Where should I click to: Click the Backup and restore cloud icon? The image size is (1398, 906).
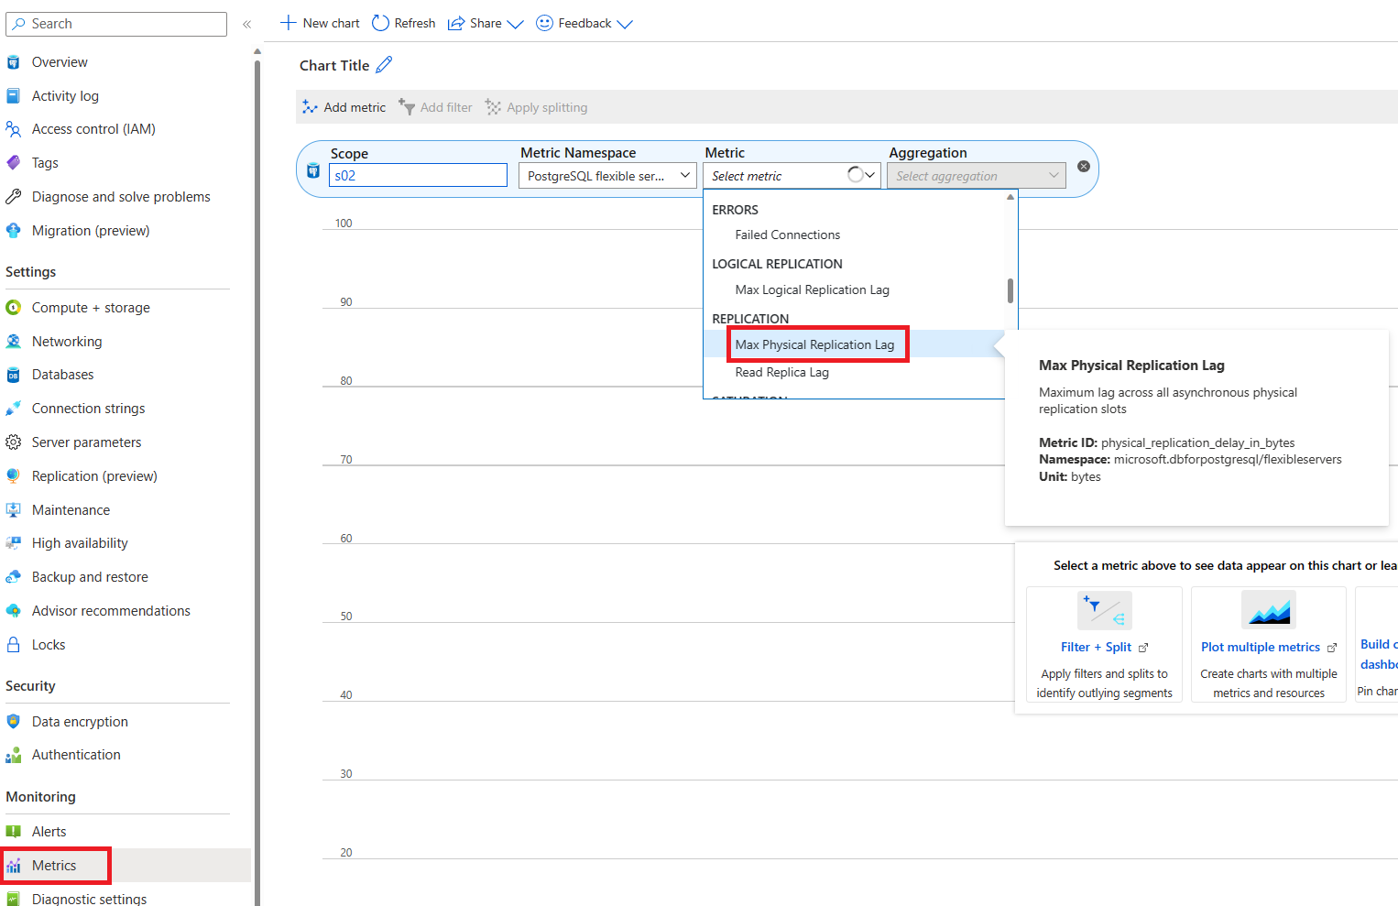[x=13, y=577]
